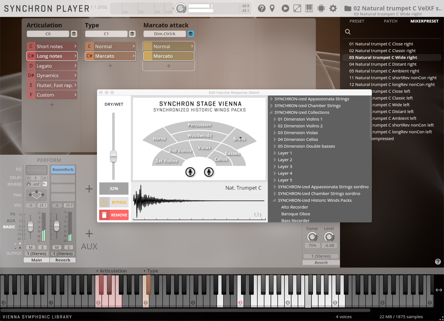Select 01 Natural trumpet C Close right preset
This screenshot has width=444, height=321.
[x=381, y=44]
